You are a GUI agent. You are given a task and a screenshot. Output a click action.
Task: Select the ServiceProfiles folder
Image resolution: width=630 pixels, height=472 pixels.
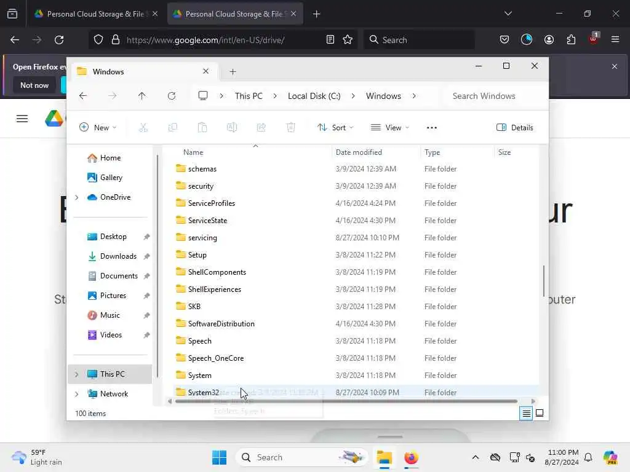pos(212,203)
